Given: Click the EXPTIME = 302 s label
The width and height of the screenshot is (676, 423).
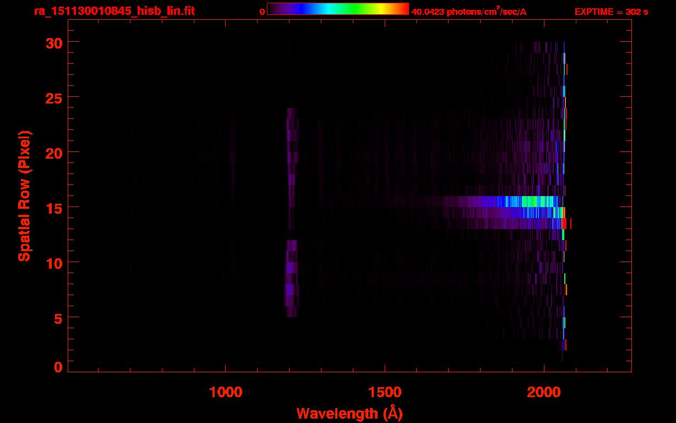Looking at the screenshot, I should (x=611, y=12).
